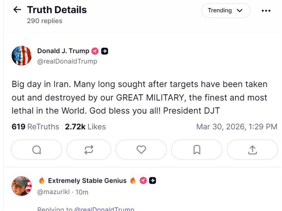Open the Donald J. Trump profile name
The image size is (282, 211).
pos(63,51)
